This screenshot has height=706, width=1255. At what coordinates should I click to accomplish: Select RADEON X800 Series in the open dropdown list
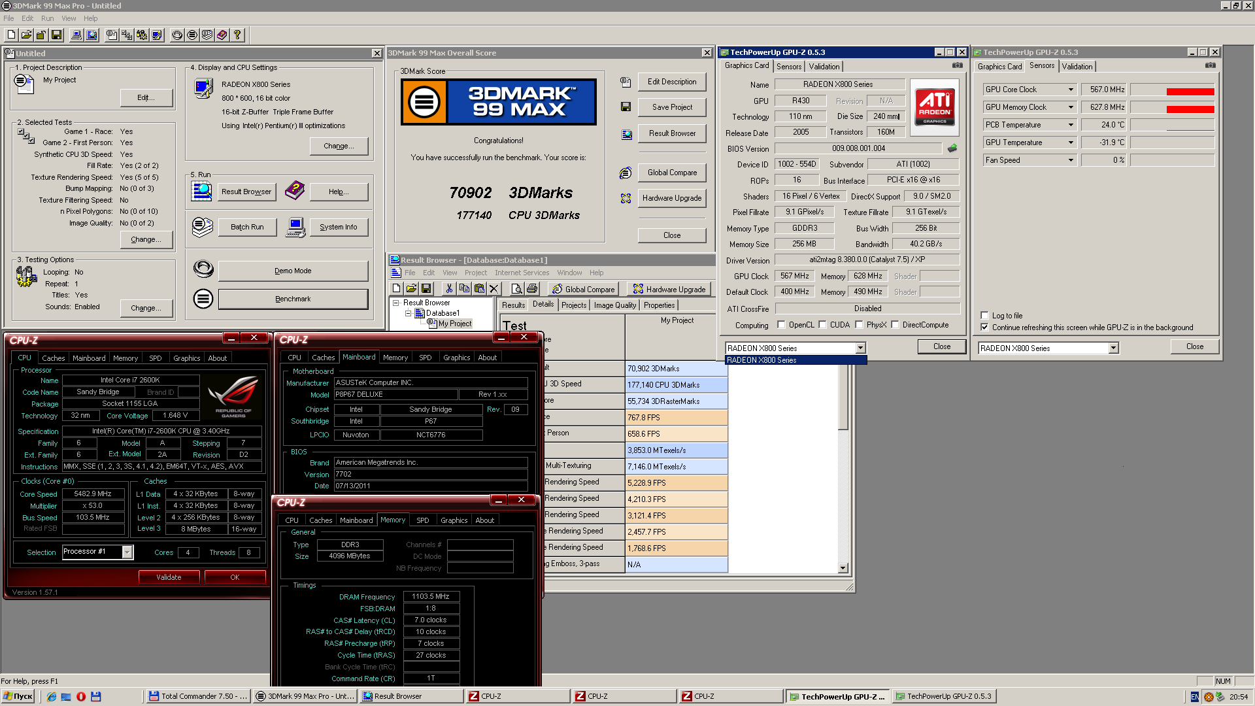796,360
